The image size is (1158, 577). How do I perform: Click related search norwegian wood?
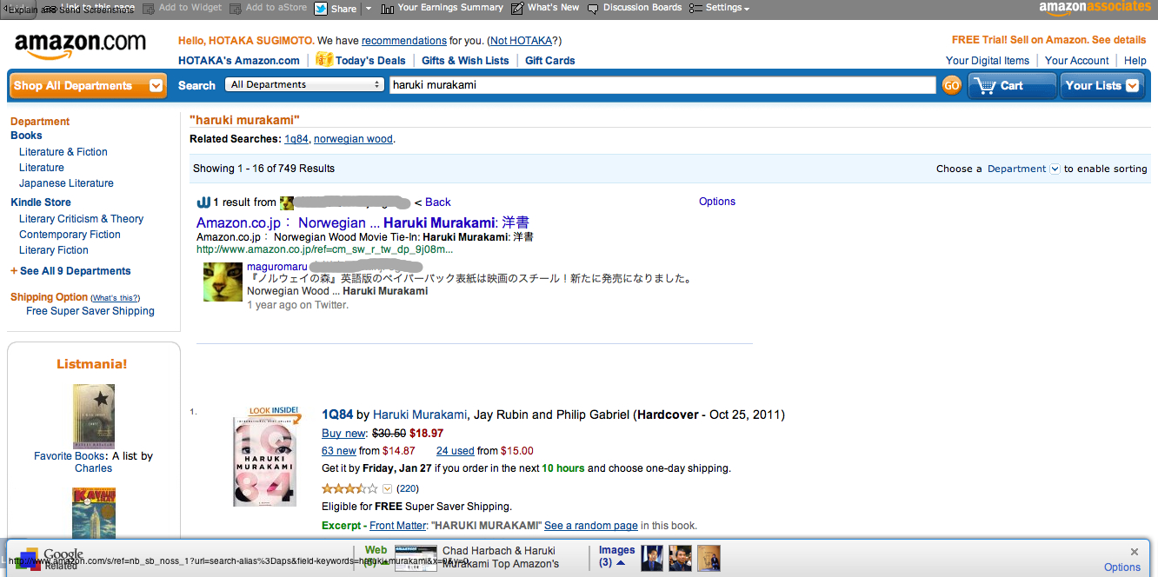(x=354, y=139)
